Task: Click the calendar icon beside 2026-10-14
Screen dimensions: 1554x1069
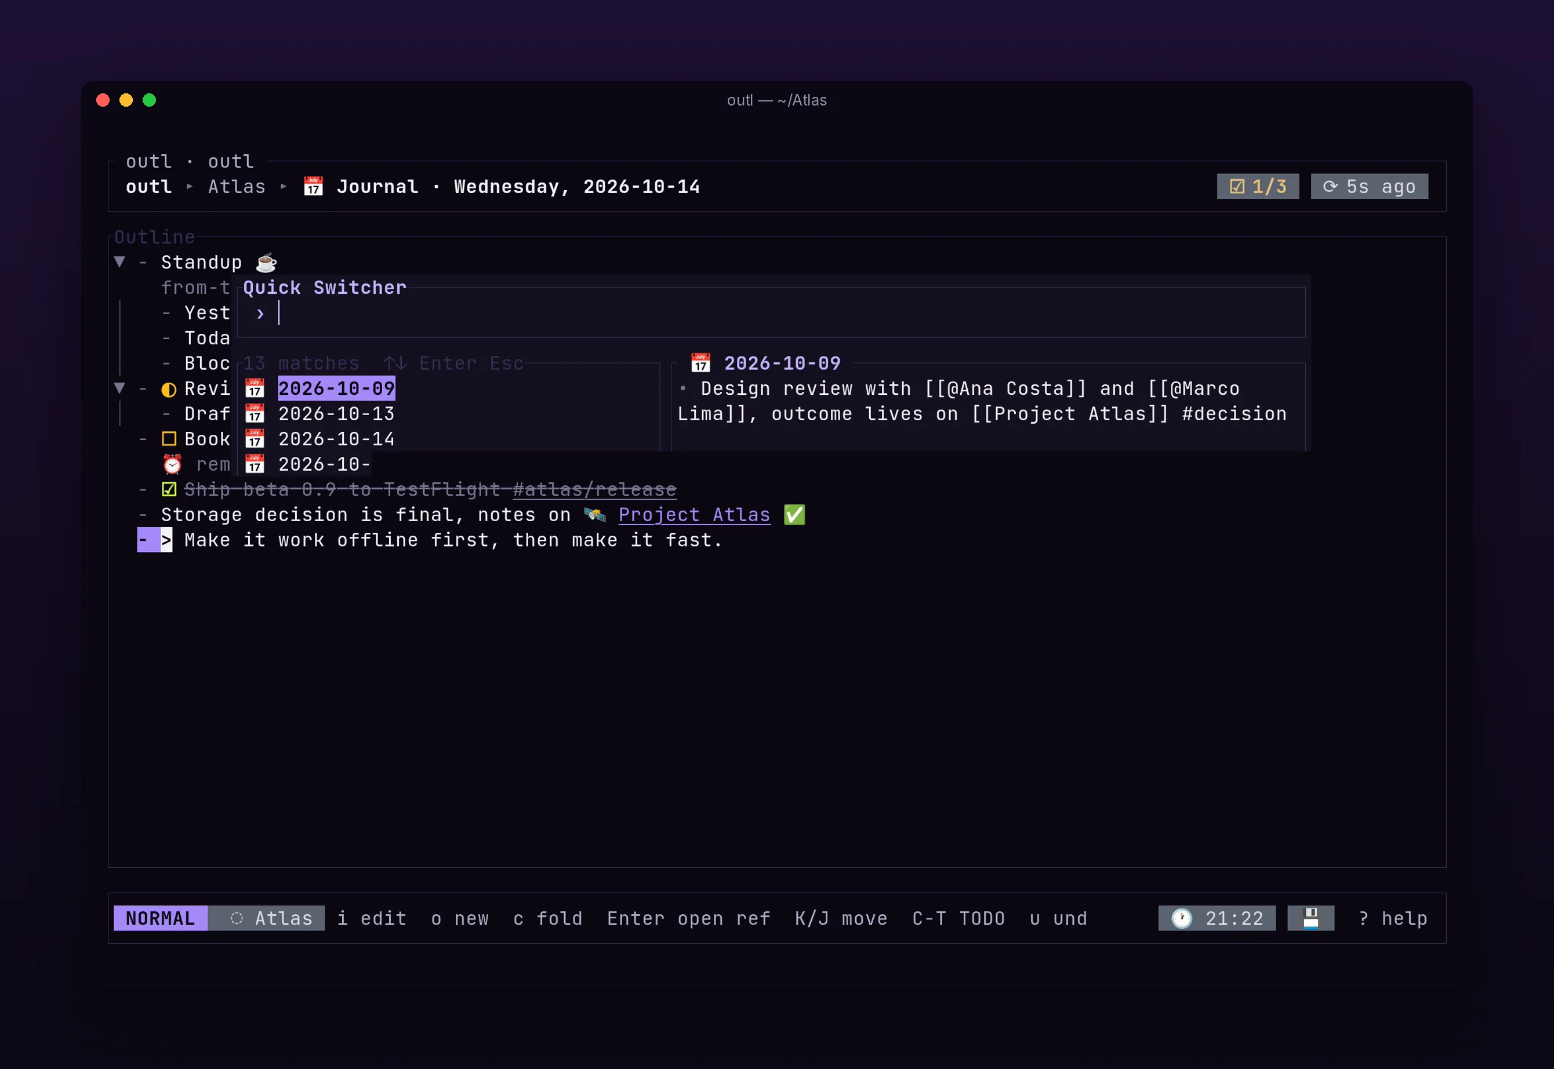Action: click(x=254, y=439)
